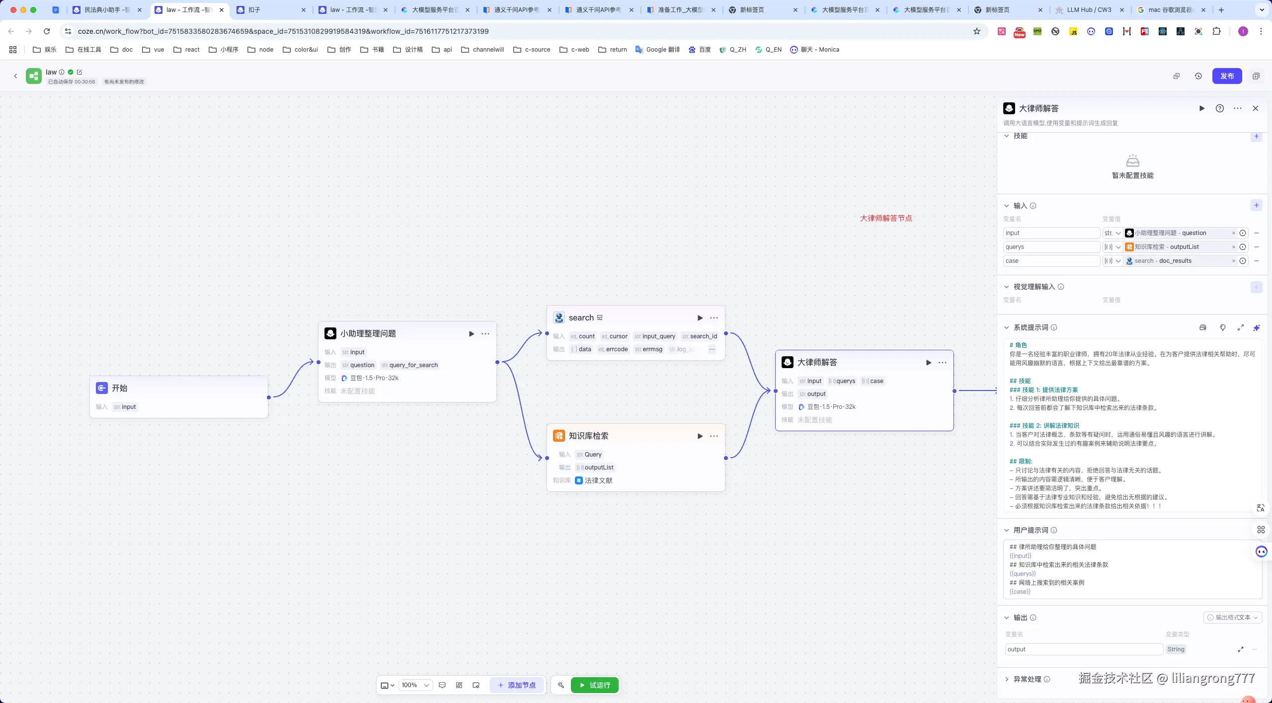Collapse the 用户提示词 section
Image resolution: width=1272 pixels, height=703 pixels.
tap(1007, 530)
